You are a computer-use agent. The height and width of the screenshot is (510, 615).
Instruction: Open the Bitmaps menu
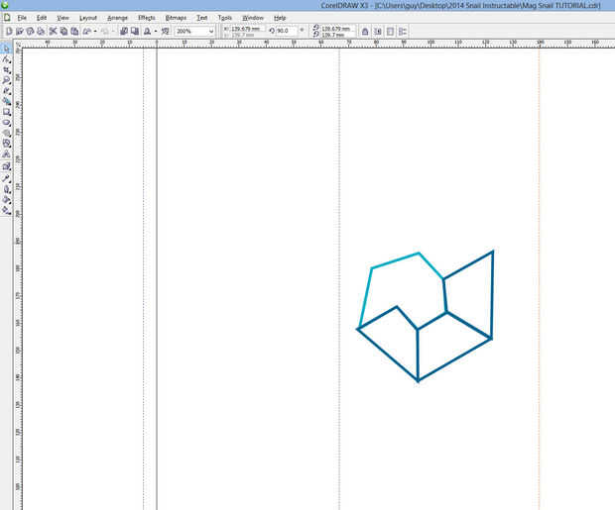click(x=176, y=18)
